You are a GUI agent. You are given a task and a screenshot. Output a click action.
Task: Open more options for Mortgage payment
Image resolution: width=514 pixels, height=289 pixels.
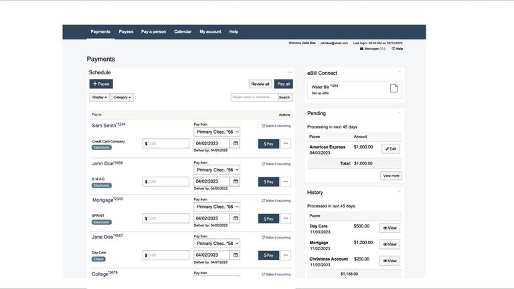pyautogui.click(x=286, y=219)
